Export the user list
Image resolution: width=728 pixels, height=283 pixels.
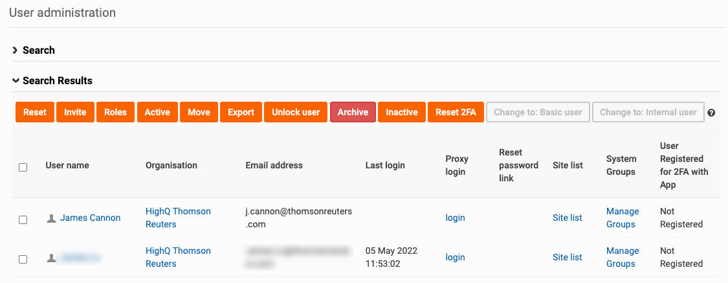coord(241,112)
